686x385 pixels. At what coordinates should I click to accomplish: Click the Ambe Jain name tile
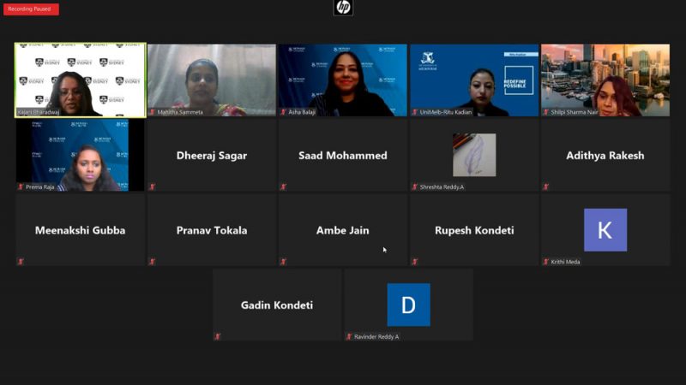(343, 229)
